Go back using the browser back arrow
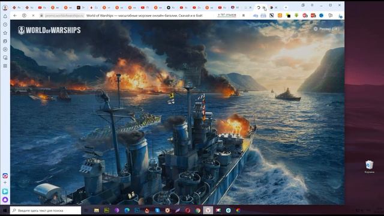Image resolution: width=384 pixels, height=216 pixels. [x=15, y=16]
